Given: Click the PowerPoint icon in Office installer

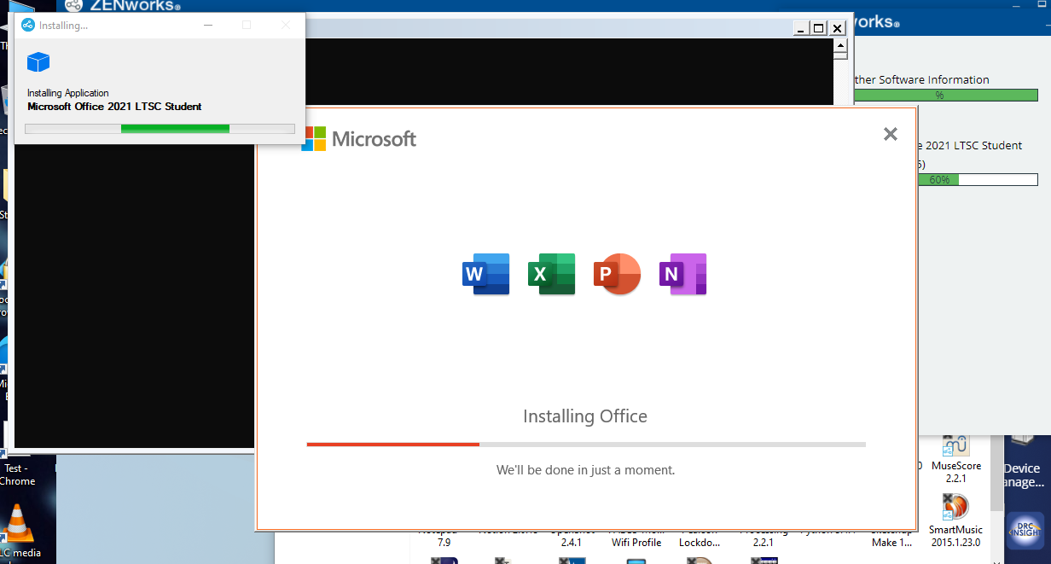Looking at the screenshot, I should point(617,274).
